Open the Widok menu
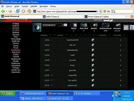Image resolution: width=134 pixels, height=101 pixels. (x=17, y=6)
